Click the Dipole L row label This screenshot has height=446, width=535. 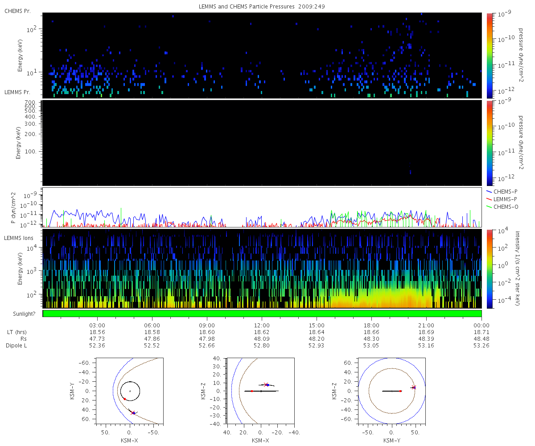(18, 346)
